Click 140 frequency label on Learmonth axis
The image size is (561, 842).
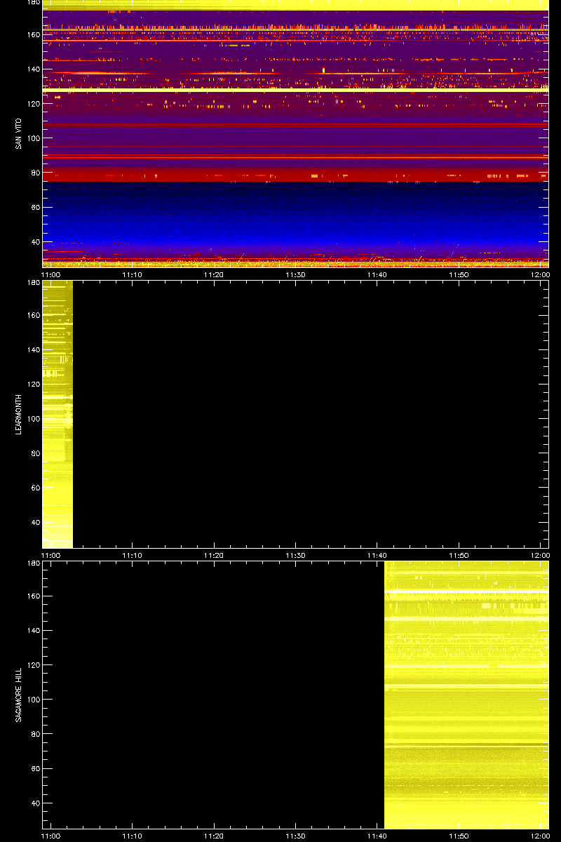33,349
